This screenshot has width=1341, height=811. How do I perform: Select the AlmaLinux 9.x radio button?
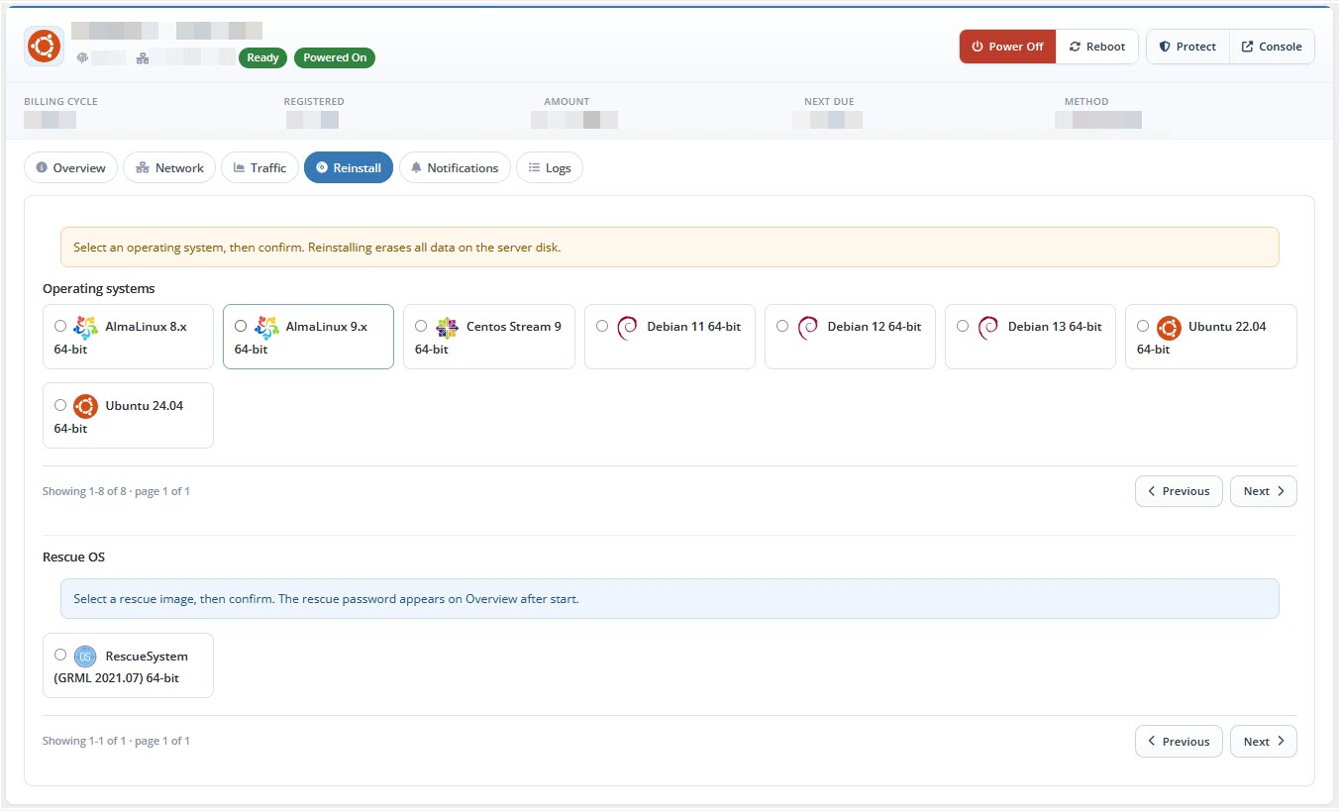pos(241,326)
